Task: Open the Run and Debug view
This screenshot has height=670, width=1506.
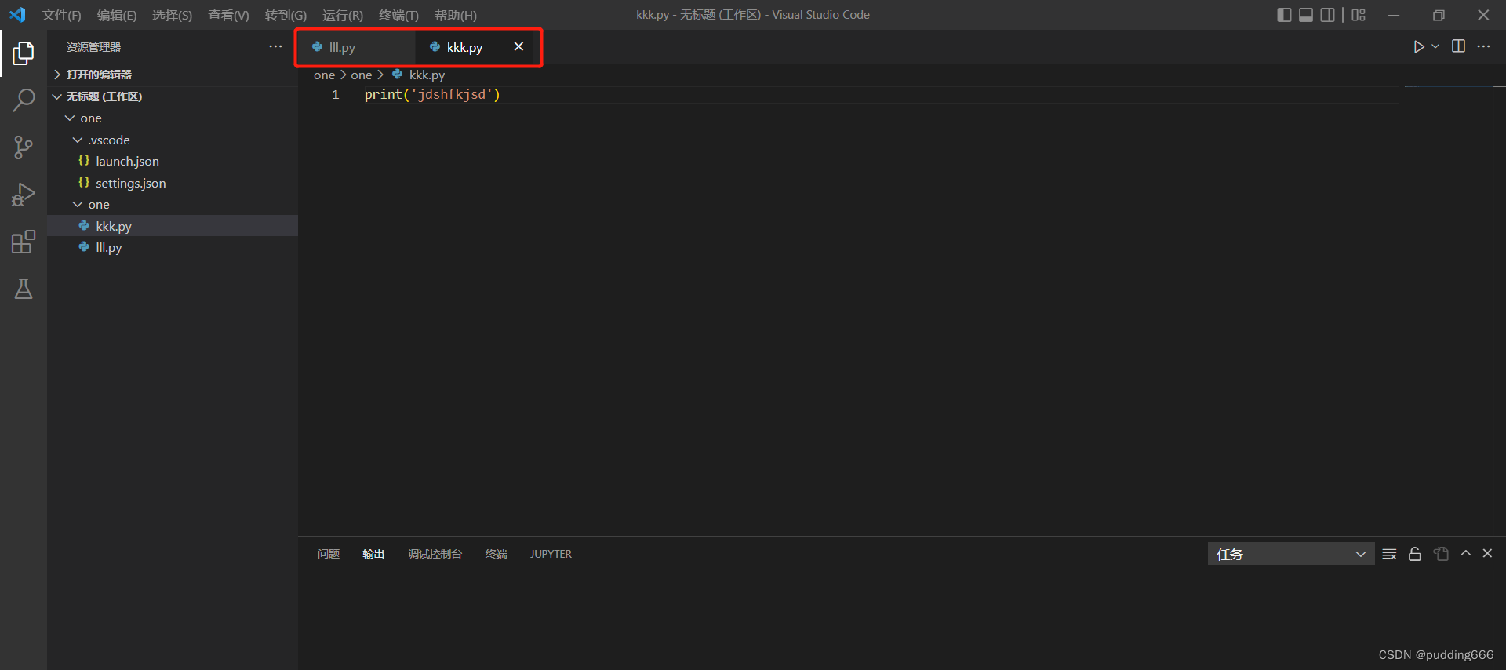Action: point(24,195)
